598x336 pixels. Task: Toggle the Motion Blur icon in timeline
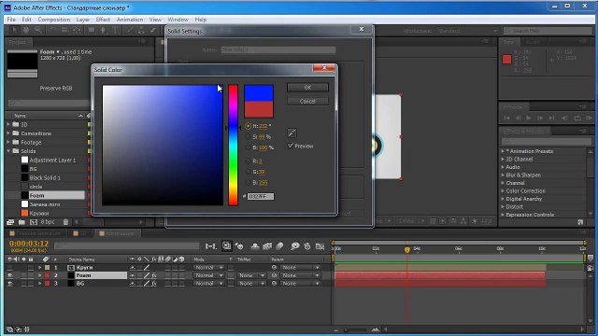coord(279,246)
